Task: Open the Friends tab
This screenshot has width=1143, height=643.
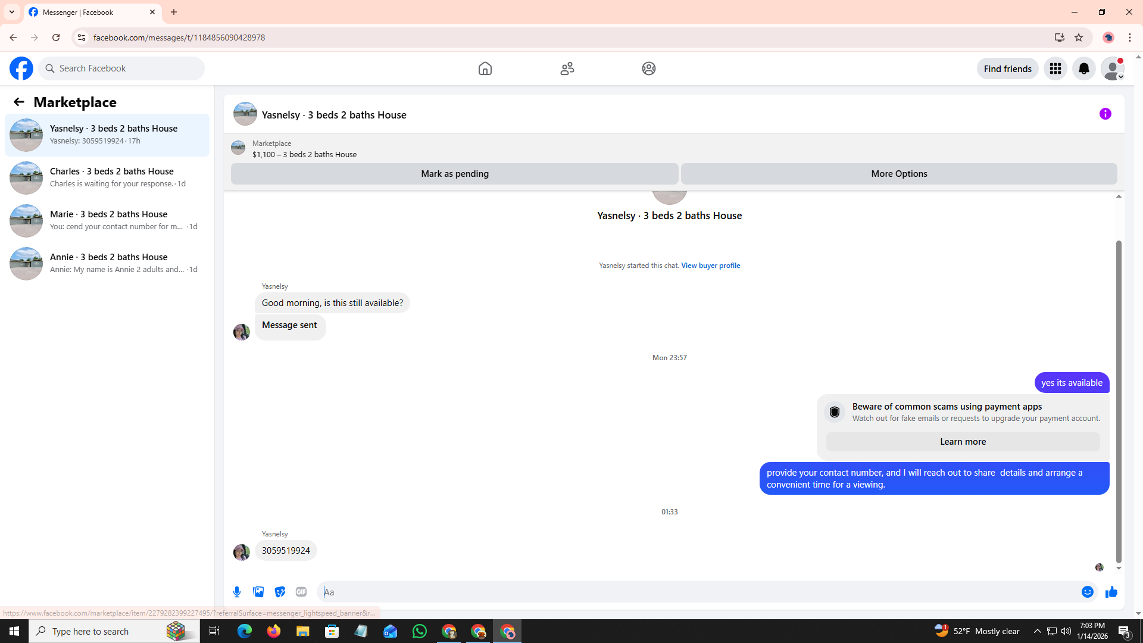Action: click(567, 68)
